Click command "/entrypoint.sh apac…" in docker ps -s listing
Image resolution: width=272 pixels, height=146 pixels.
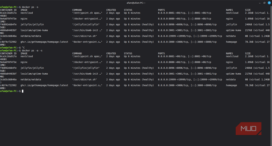click(87, 13)
